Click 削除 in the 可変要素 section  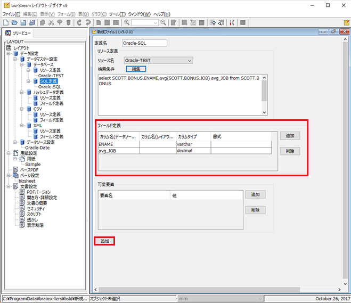[256, 210]
